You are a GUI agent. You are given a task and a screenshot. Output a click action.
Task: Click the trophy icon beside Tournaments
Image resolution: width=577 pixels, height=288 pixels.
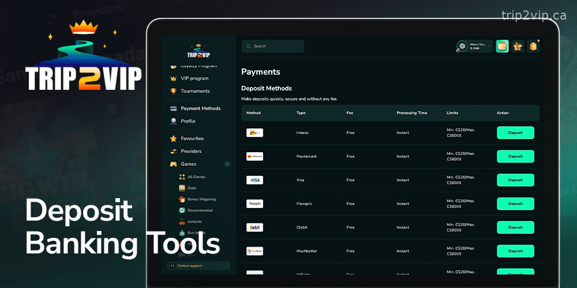tap(173, 91)
